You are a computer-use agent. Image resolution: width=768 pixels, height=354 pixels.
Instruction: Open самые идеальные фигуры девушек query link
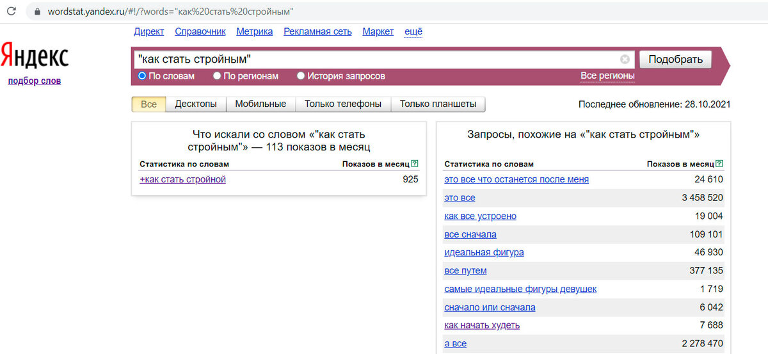pos(520,289)
